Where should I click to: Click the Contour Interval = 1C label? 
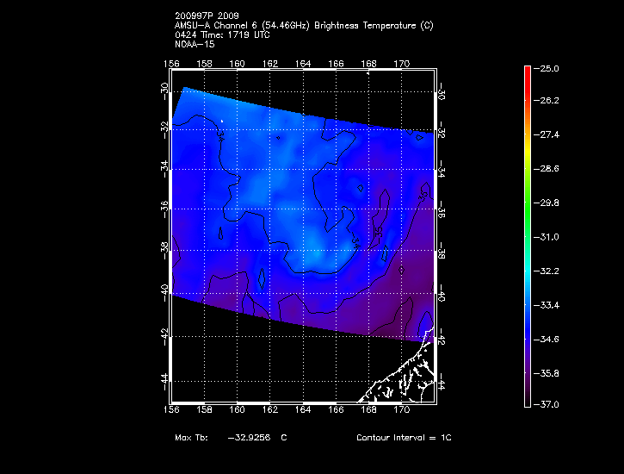coord(404,438)
